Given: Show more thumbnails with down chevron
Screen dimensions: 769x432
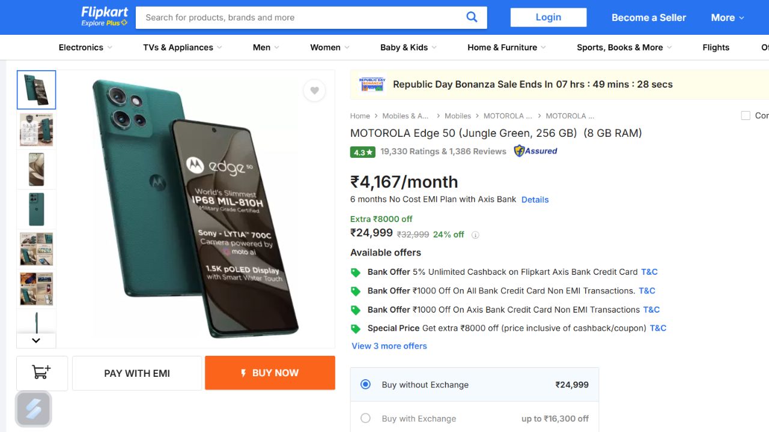Looking at the screenshot, I should 36,340.
